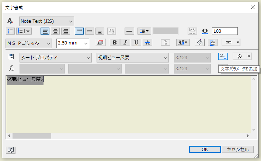This screenshot has height=161, width=261.
Task: Click the help question mark button
Action: point(11,150)
